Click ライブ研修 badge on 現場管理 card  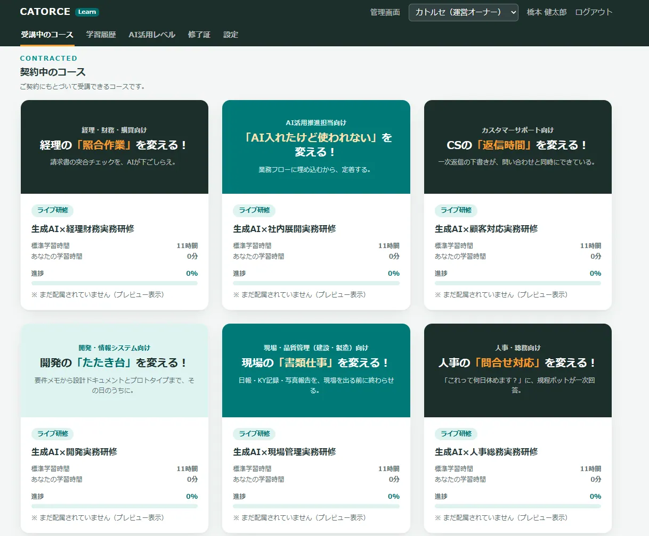(254, 434)
